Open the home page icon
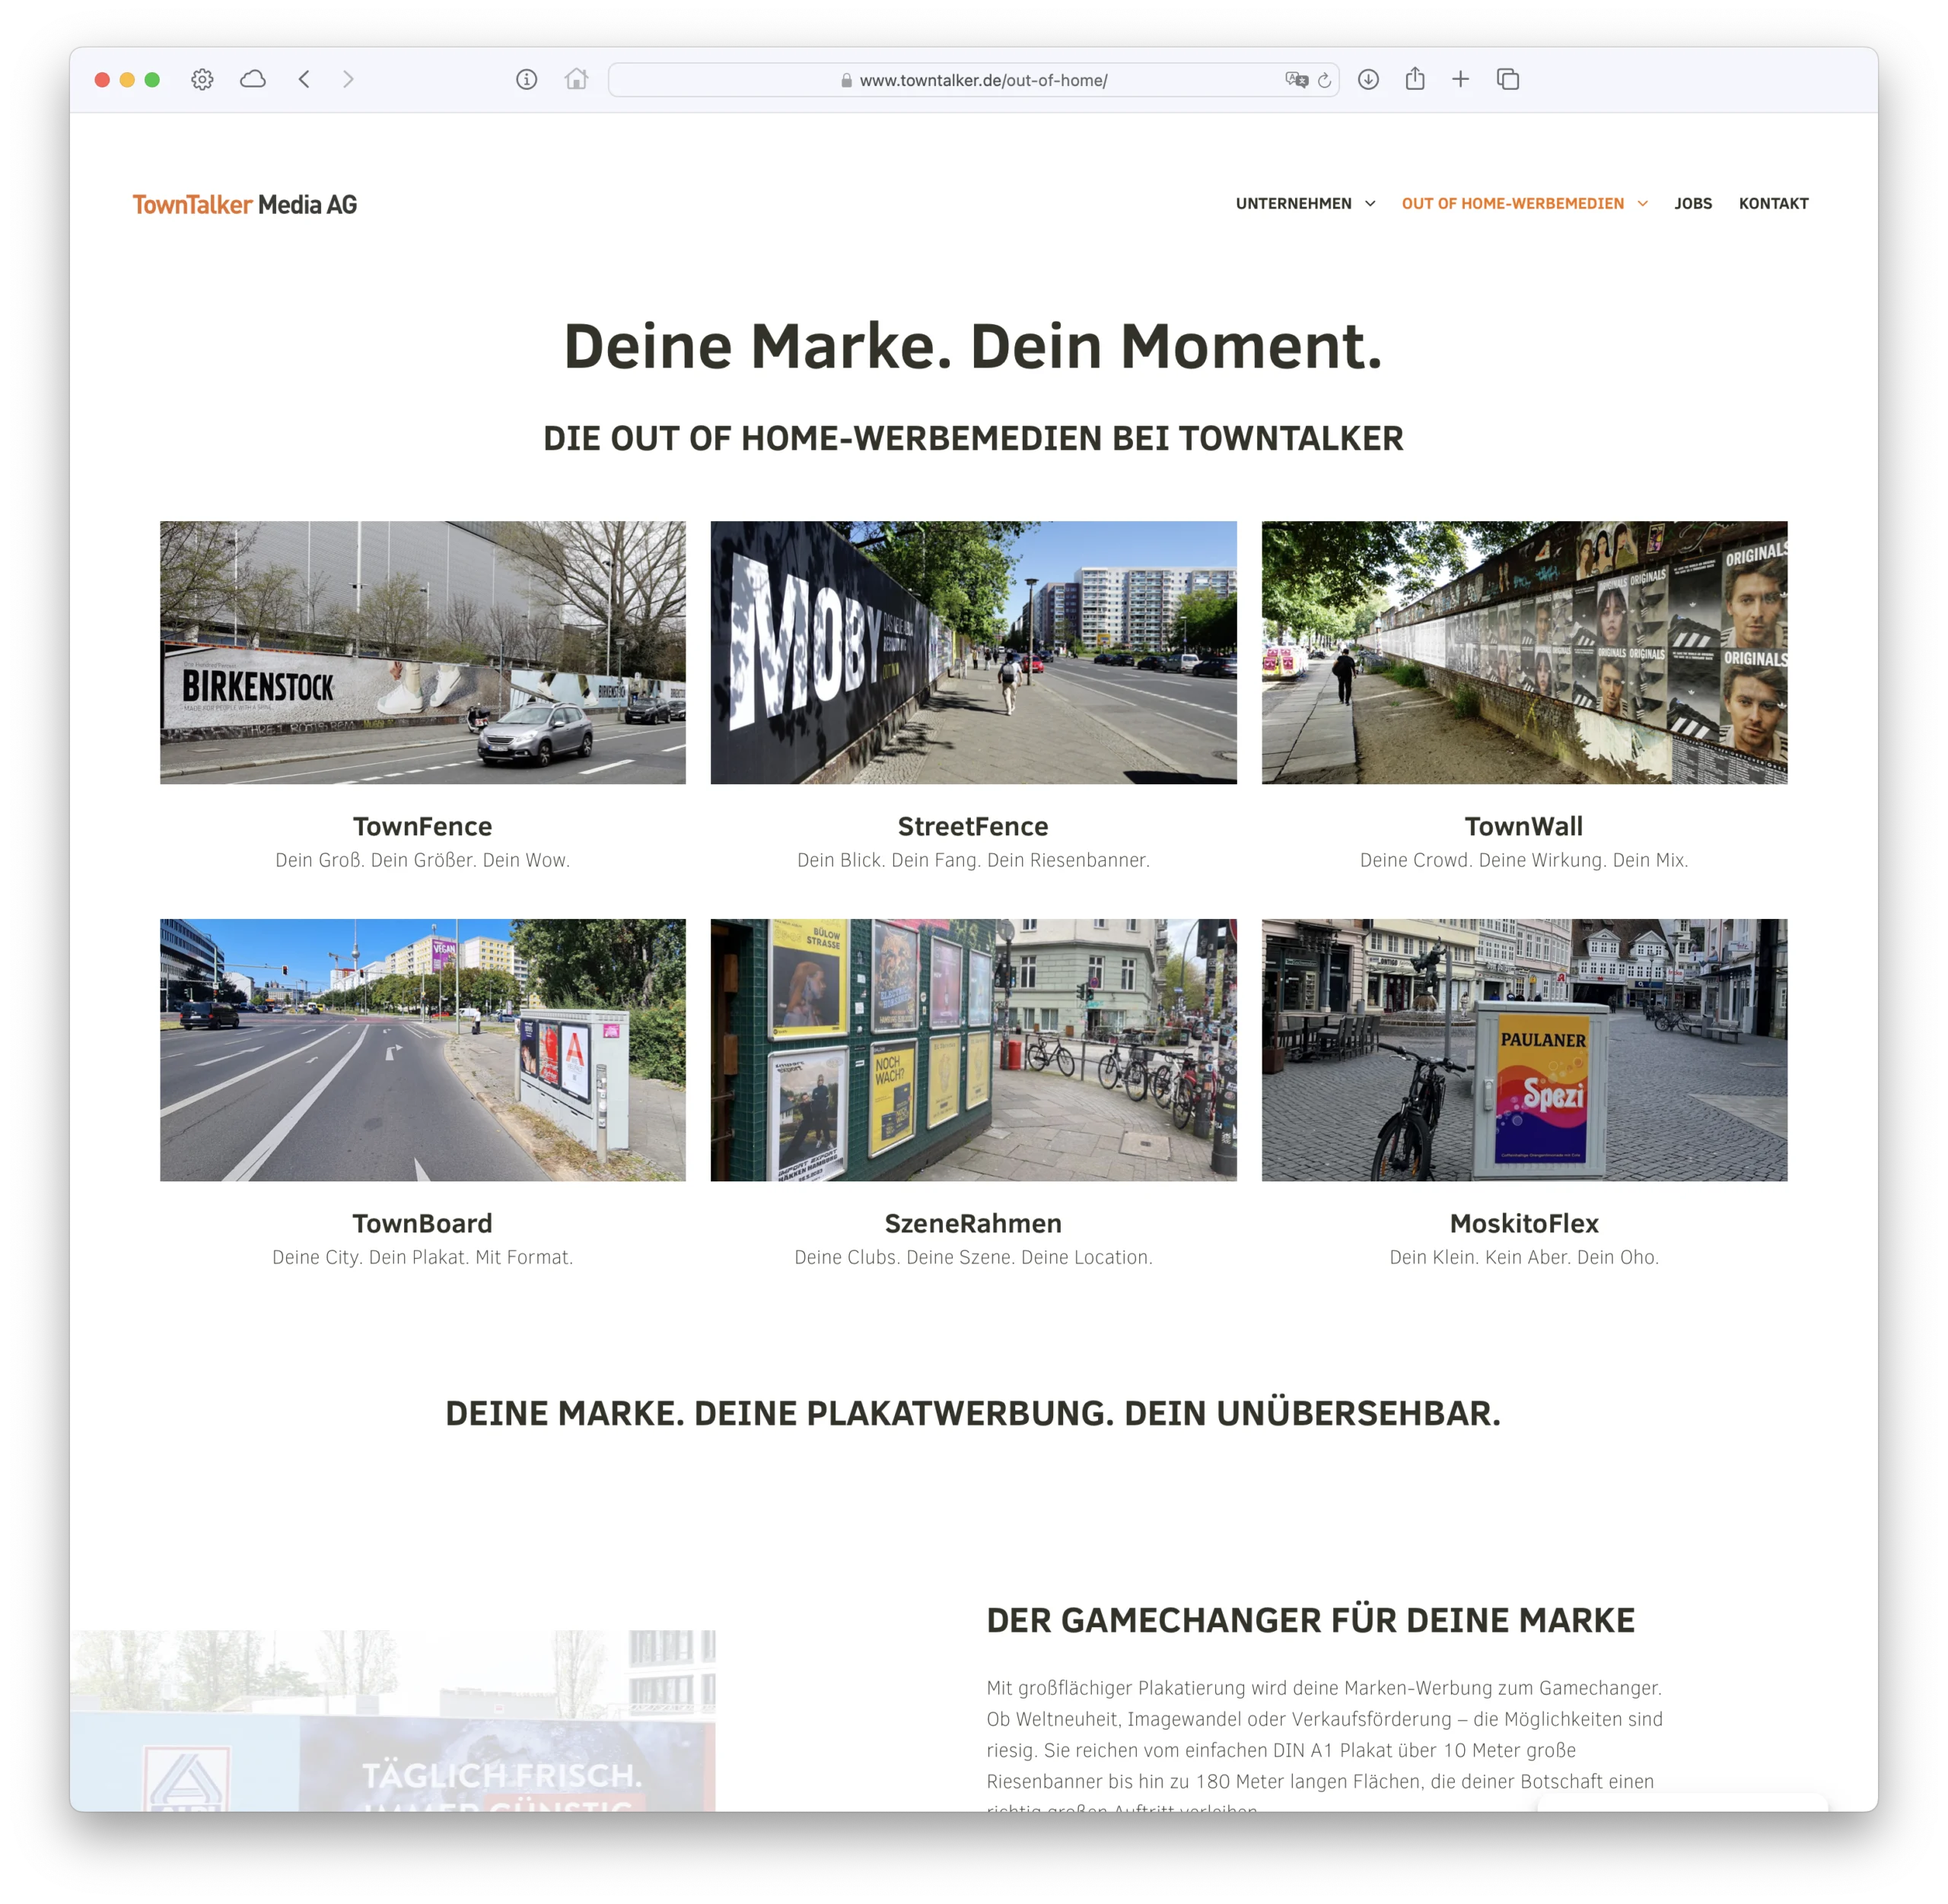The image size is (1948, 1904). [576, 79]
